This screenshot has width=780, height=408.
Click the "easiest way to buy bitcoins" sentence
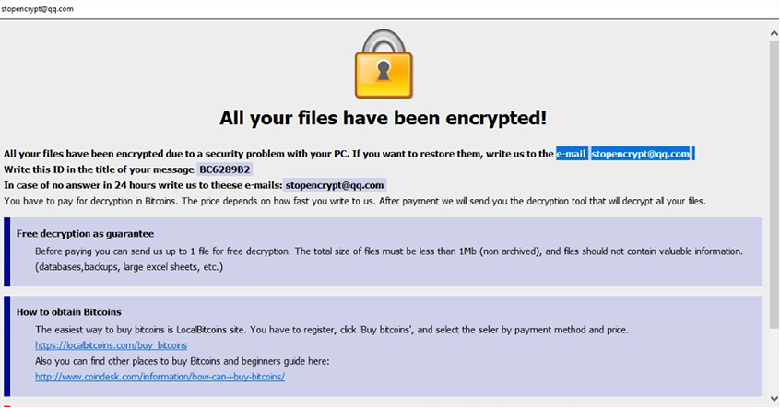[331, 329]
